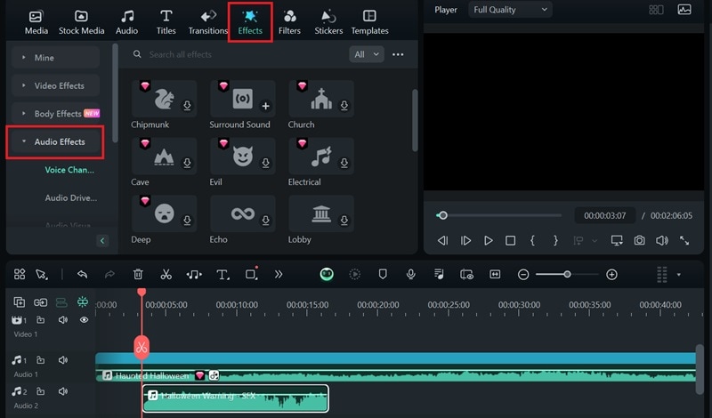Mute the Audio 2 track
This screenshot has height=418, width=712.
pyautogui.click(x=63, y=391)
